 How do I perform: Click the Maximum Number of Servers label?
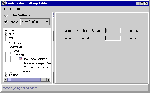click(82, 31)
